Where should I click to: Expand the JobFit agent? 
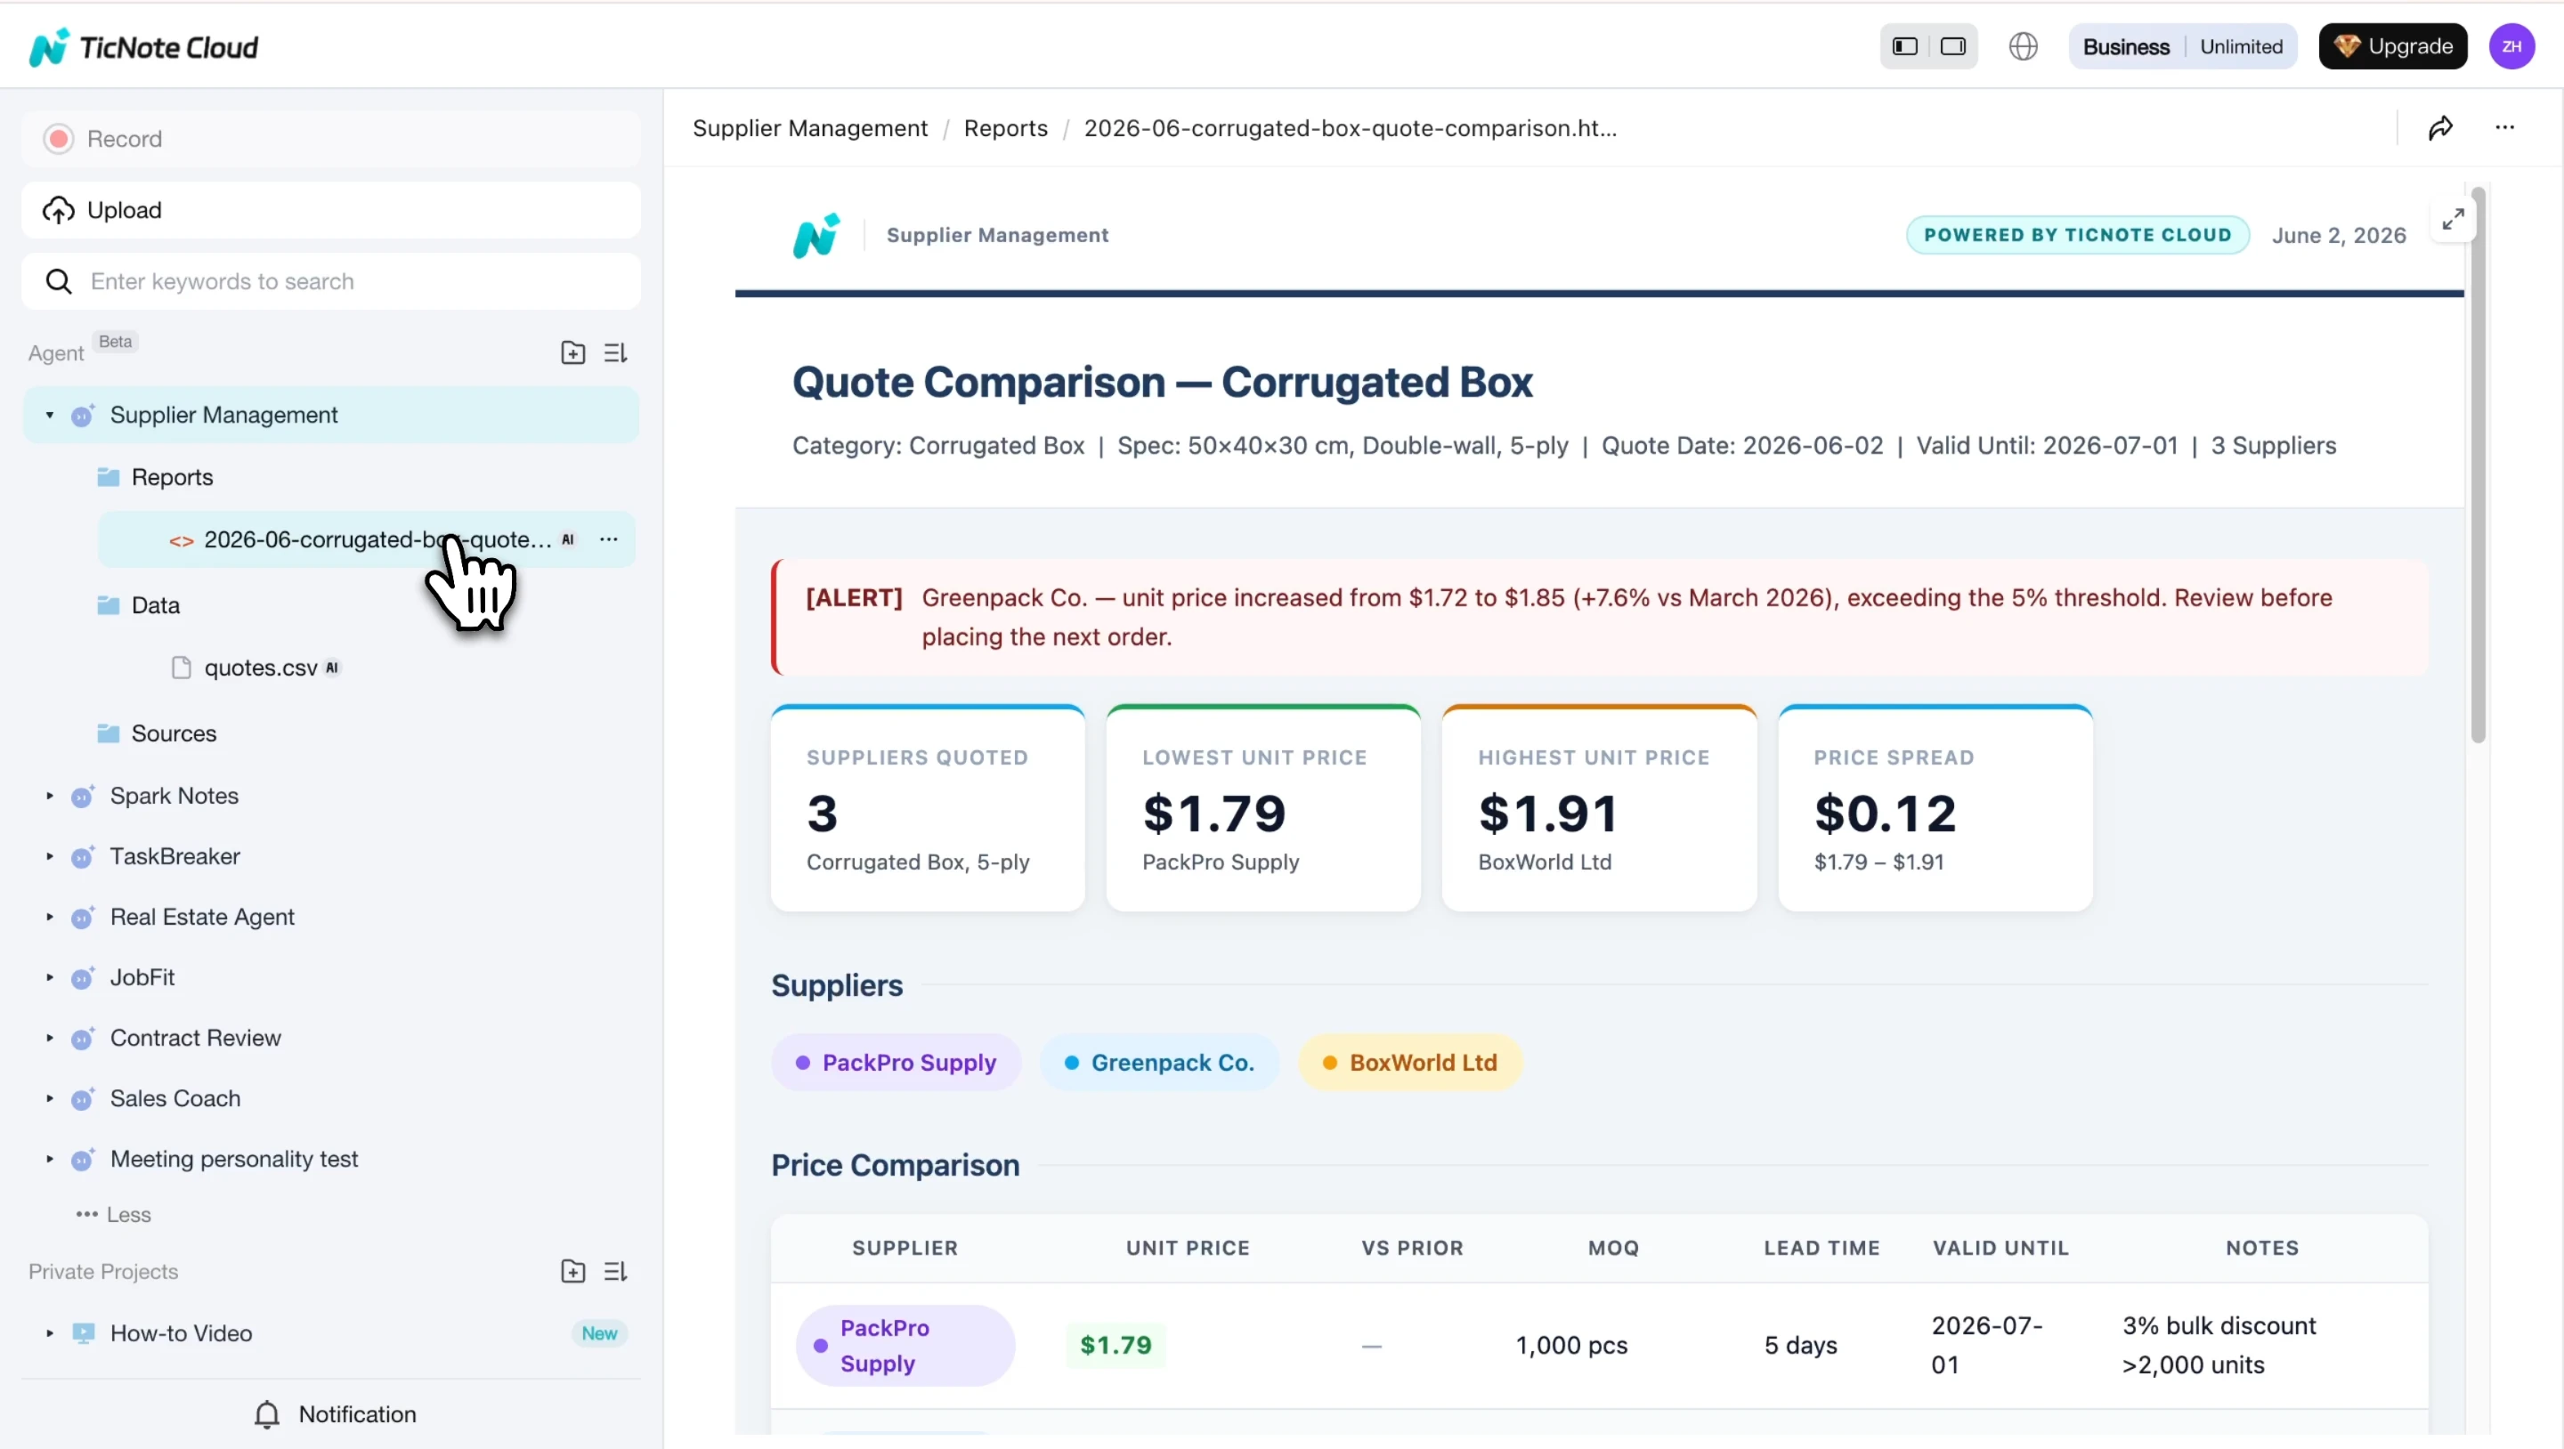(49, 978)
